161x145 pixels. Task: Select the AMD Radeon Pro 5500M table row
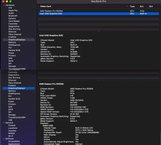(x=99, y=11)
